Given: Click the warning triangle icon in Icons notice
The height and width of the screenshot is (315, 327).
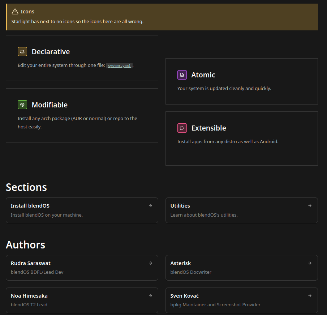Looking at the screenshot, I should coord(15,12).
